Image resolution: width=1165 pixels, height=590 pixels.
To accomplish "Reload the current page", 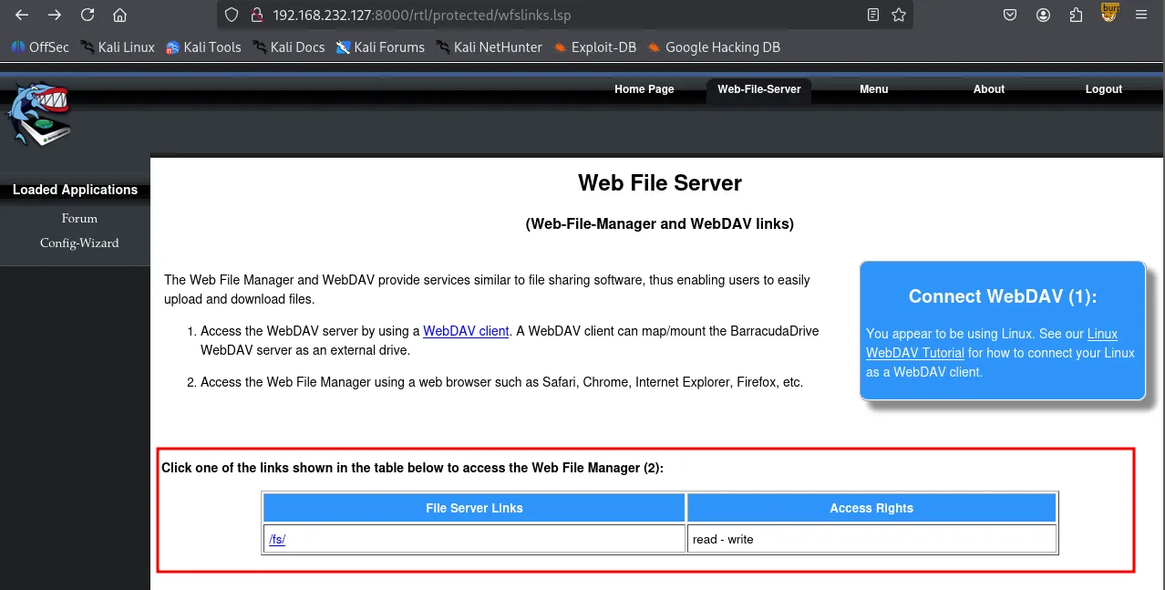I will tap(88, 15).
